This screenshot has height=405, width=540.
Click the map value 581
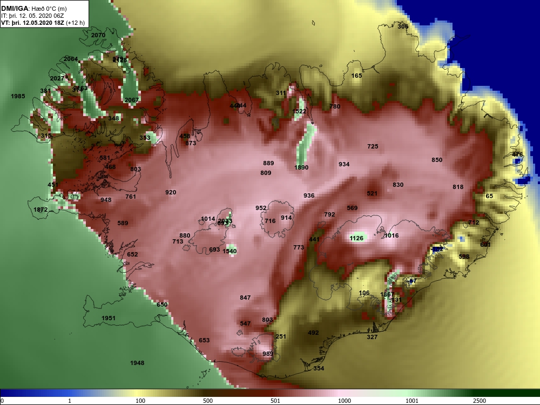point(105,158)
